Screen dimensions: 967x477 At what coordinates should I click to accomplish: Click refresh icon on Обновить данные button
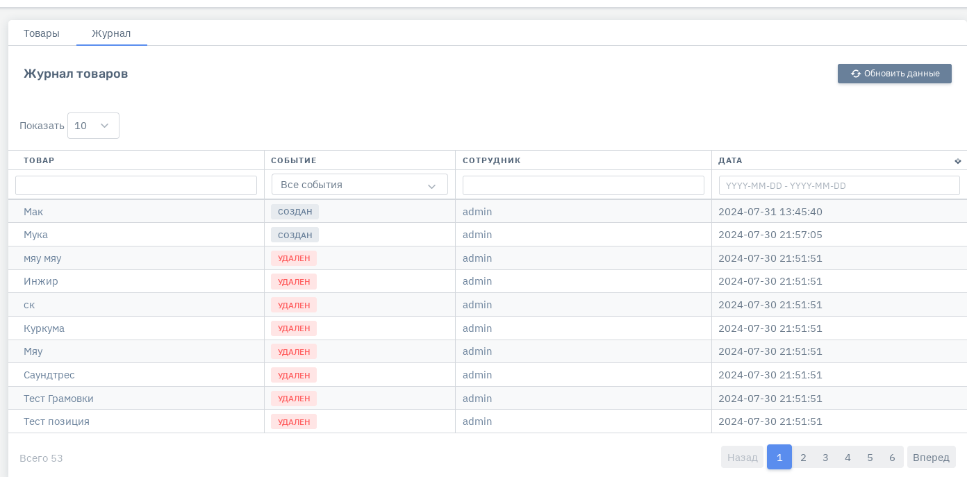pos(856,74)
